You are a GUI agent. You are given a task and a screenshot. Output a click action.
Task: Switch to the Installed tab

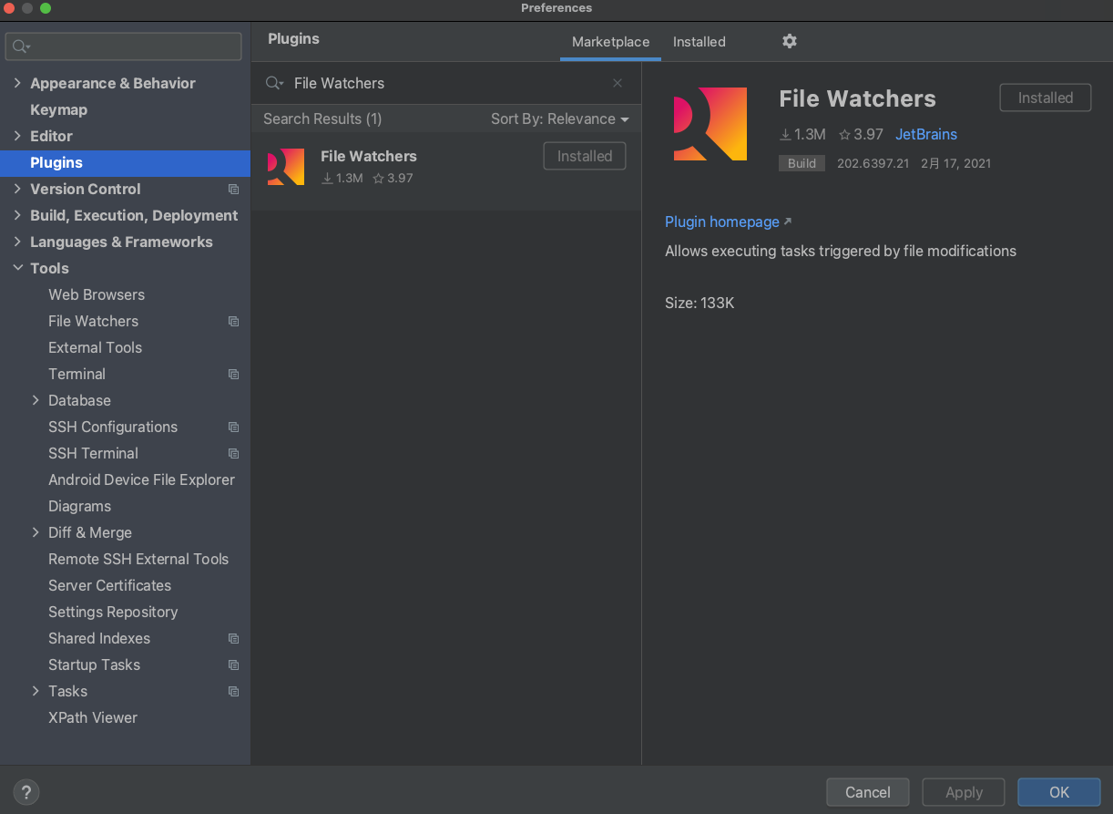click(699, 42)
